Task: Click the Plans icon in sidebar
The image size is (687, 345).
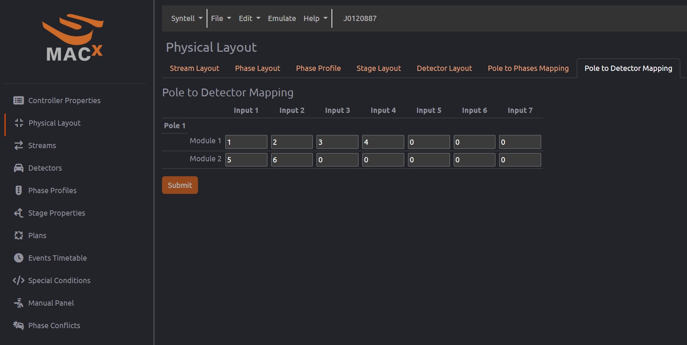Action: pyautogui.click(x=18, y=235)
